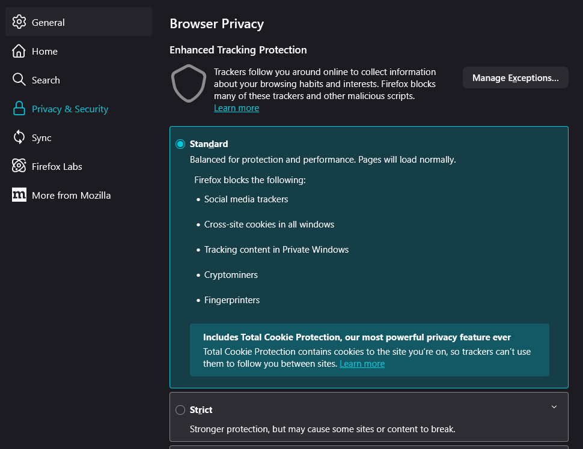The image size is (583, 449).
Task: Click the Firefox Labs icon in sidebar
Action: point(19,166)
